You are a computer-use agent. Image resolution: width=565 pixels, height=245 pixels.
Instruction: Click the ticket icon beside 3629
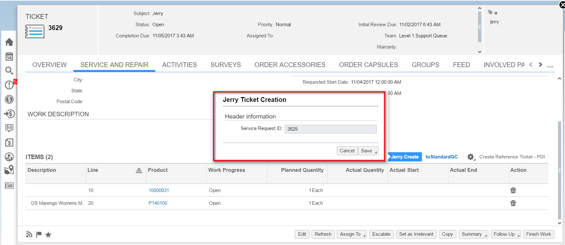(35, 32)
